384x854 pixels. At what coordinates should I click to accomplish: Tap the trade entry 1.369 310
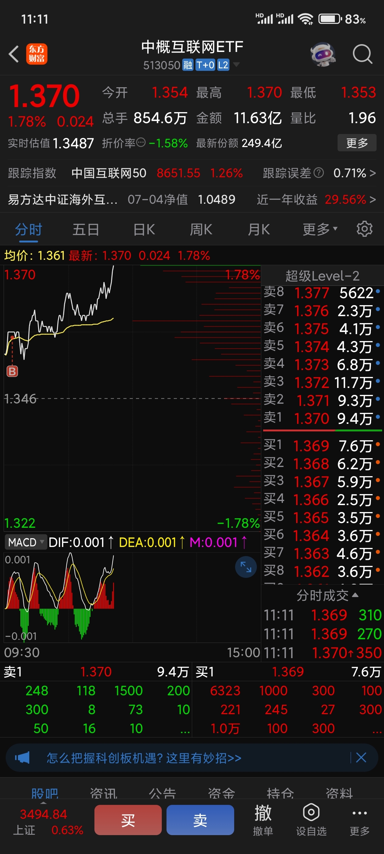(322, 615)
